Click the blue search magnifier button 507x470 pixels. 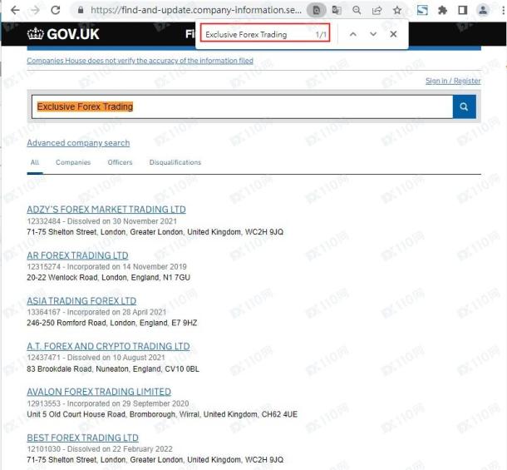(x=464, y=106)
